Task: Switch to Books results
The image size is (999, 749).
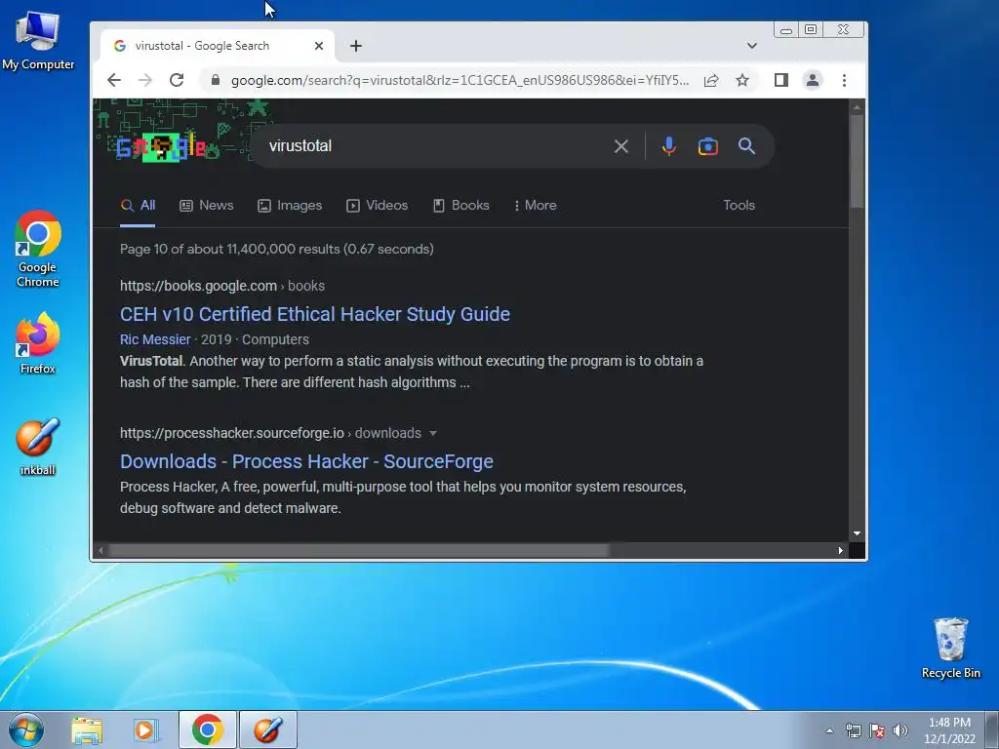Action: 461,205
